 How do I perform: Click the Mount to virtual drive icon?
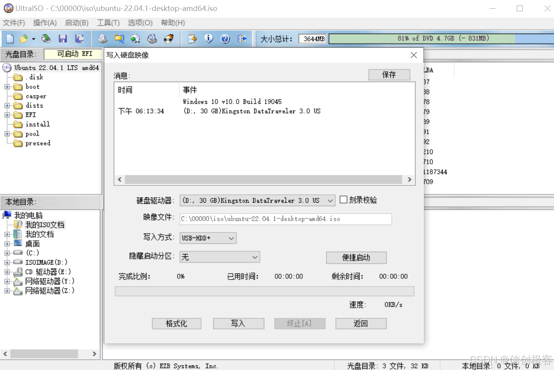click(x=152, y=38)
